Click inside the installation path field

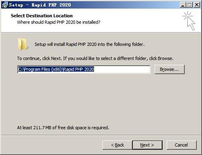84,69
